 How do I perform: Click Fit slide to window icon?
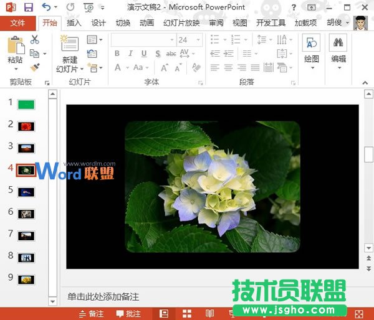(359, 314)
